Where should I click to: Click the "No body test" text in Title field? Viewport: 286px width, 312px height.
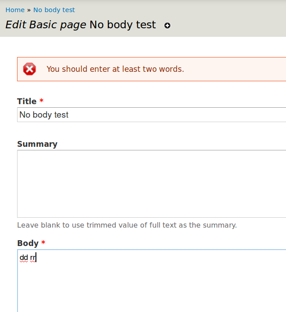[x=44, y=115]
